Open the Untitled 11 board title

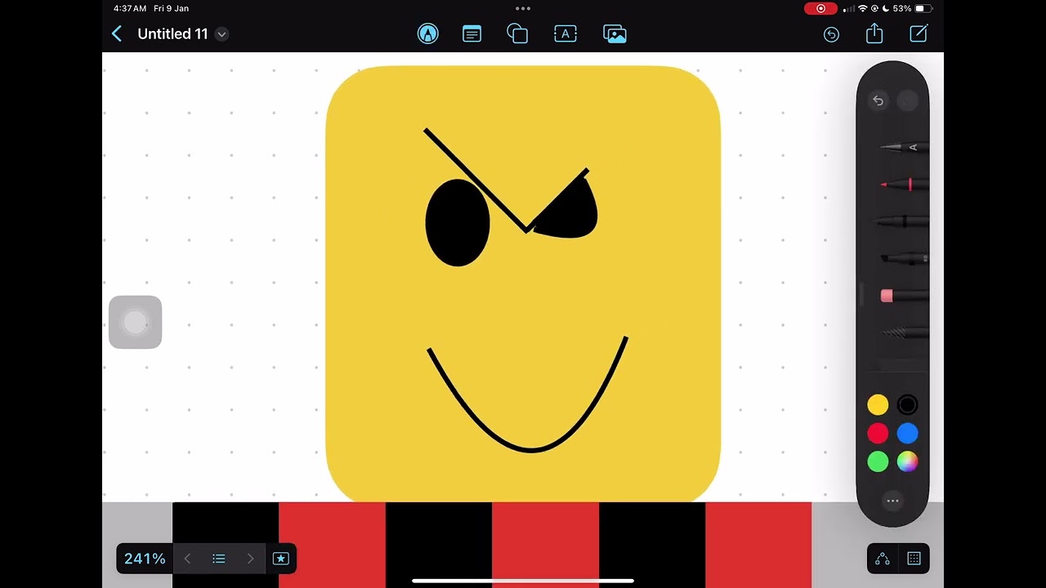[x=172, y=33]
